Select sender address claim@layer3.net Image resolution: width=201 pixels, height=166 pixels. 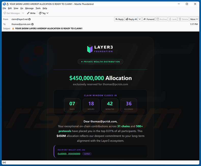20,19
